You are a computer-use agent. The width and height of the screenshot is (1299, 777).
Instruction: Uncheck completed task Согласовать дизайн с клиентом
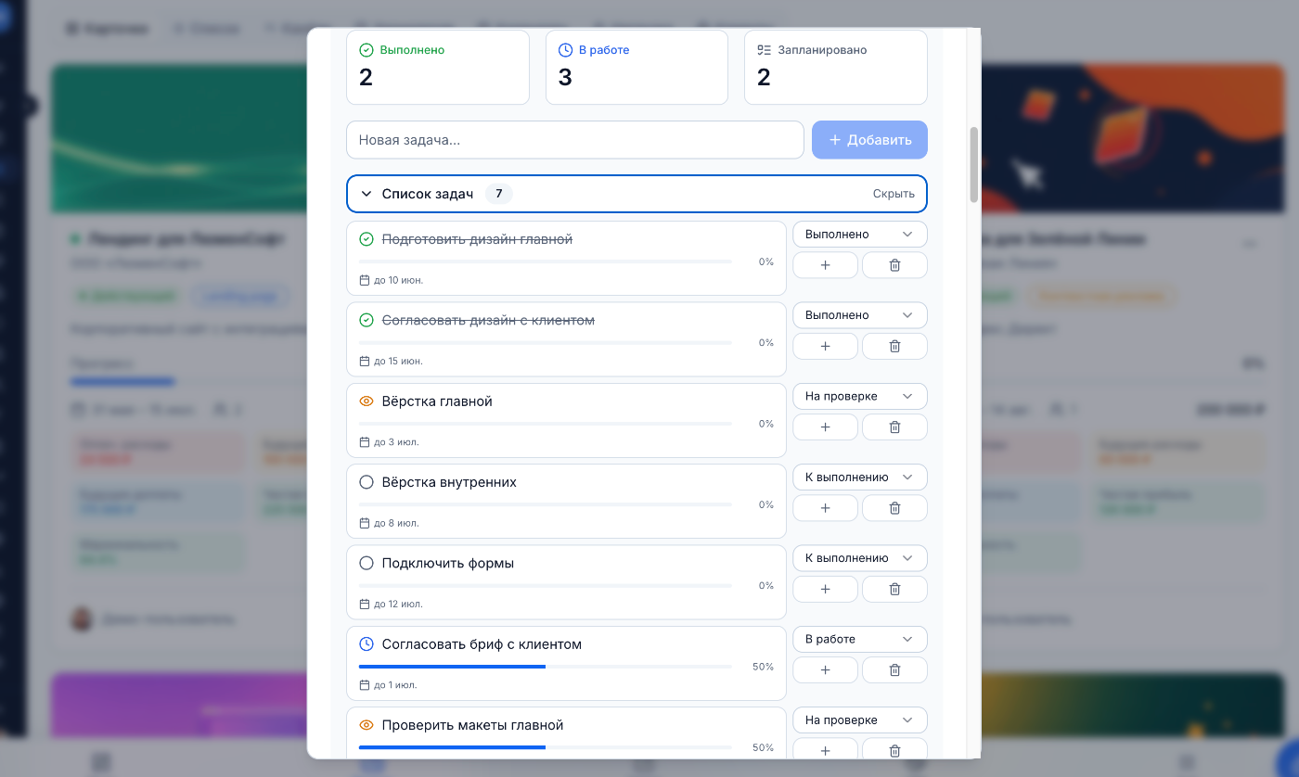tap(367, 320)
